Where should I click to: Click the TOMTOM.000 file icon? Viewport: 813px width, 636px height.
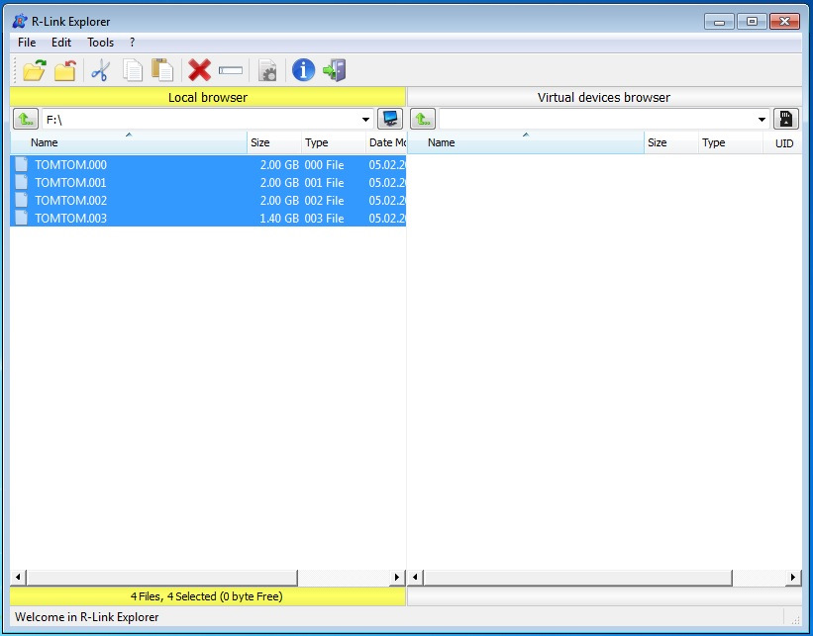pos(21,164)
